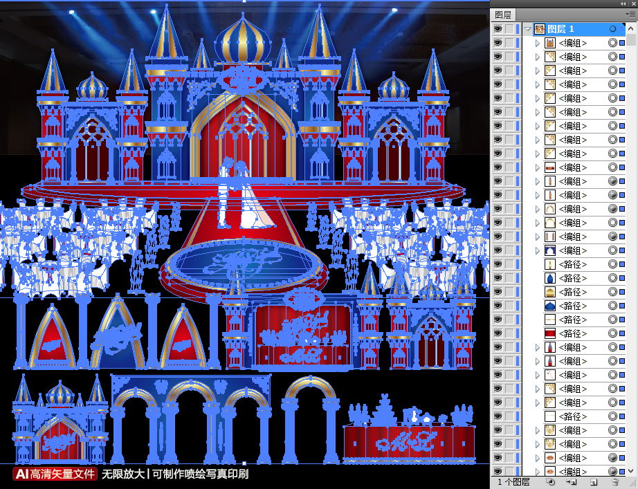Select the 路径 row with thin gold line
The height and width of the screenshot is (489, 638).
click(x=573, y=320)
